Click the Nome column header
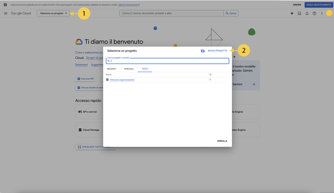The height and width of the screenshot is (193, 334). coord(109,75)
